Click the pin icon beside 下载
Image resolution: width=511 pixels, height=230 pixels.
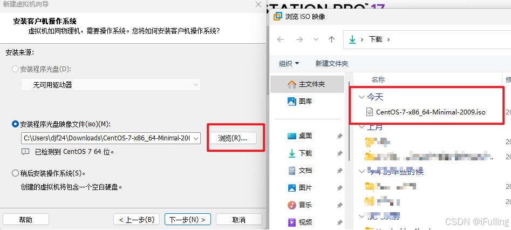[339, 153]
